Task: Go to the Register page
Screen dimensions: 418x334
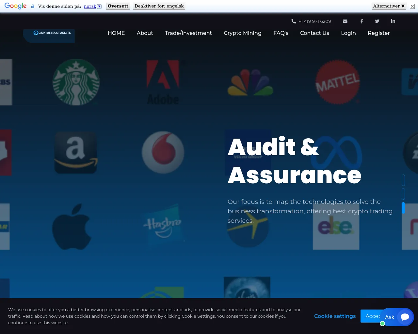Action: [379, 33]
